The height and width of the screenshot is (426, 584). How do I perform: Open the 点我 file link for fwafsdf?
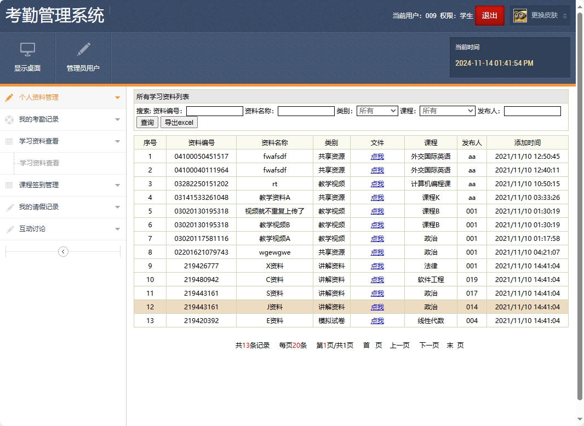(x=377, y=156)
